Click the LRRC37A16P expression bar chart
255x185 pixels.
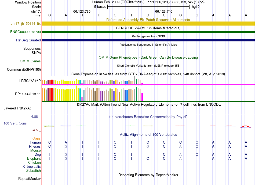pyautogui.click(x=92, y=80)
